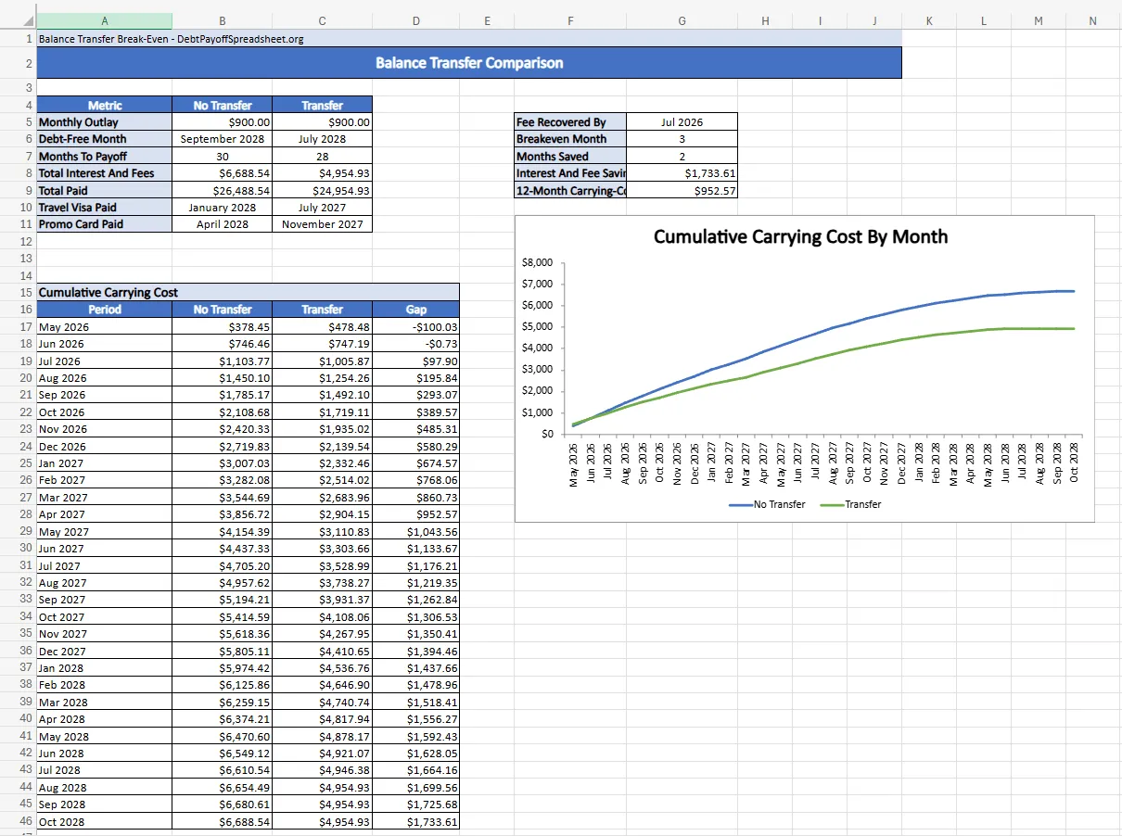1122x836 pixels.
Task: Select the 'Gap' column header cell
Action: (x=415, y=310)
